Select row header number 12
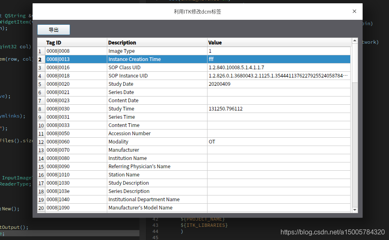 tap(41, 142)
